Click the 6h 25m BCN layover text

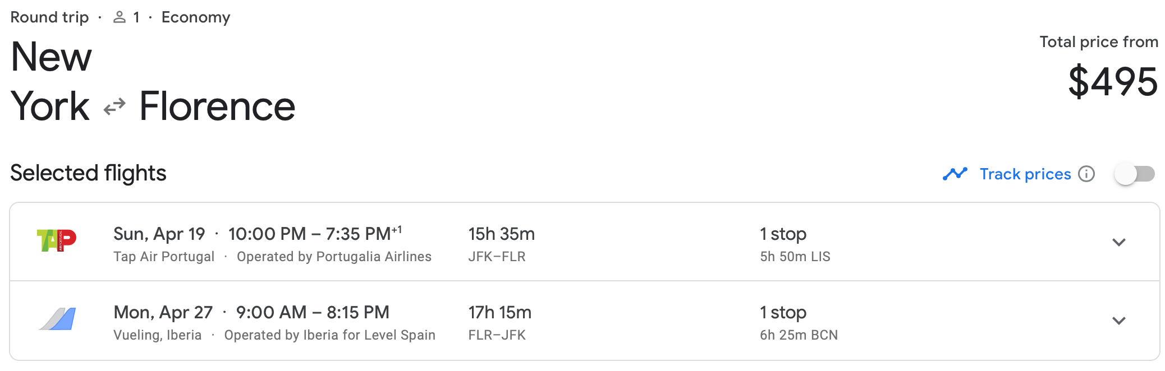pos(799,335)
